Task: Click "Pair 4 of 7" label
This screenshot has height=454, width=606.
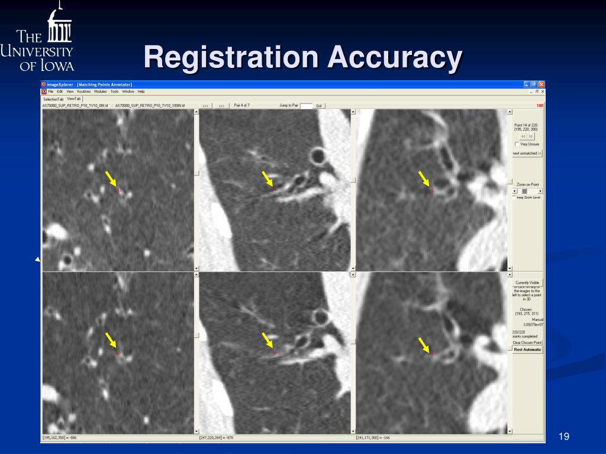Action: click(x=242, y=105)
